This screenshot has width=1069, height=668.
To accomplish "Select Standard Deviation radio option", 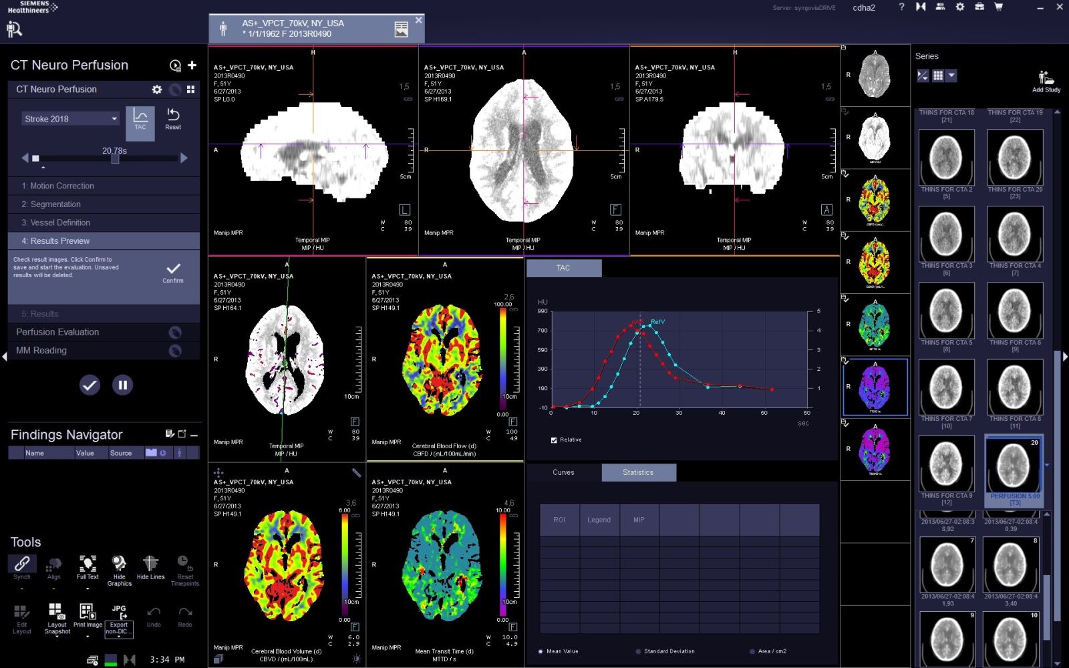I will pos(638,651).
